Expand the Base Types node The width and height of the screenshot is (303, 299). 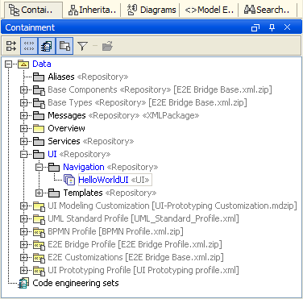point(24,102)
